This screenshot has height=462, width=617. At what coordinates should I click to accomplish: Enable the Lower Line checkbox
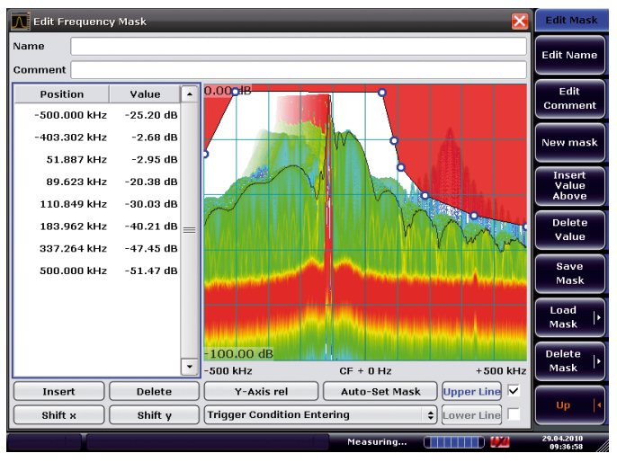coord(514,414)
